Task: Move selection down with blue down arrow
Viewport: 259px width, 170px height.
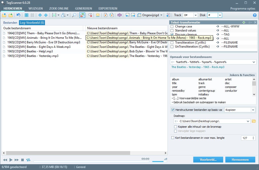Action: click(40, 15)
